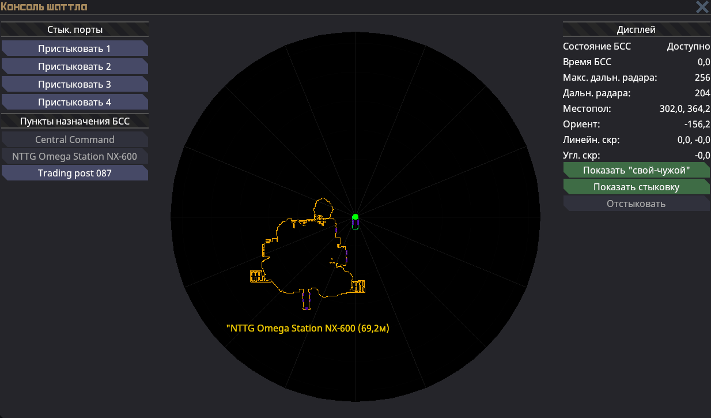This screenshot has width=711, height=418.
Task: Click the right solar panel array on station
Action: [x=358, y=286]
